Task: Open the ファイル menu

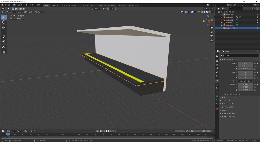Action: point(8,5)
